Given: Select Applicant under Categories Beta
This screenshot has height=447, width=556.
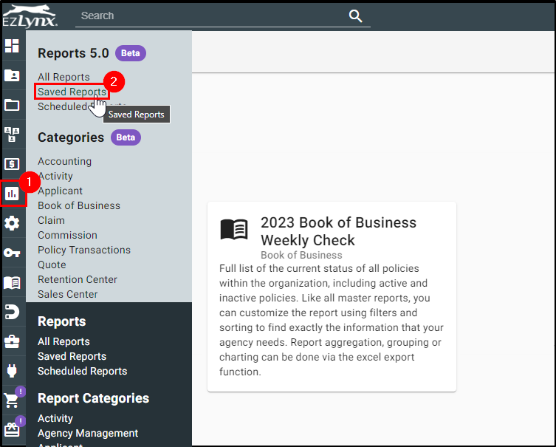Looking at the screenshot, I should pos(60,191).
